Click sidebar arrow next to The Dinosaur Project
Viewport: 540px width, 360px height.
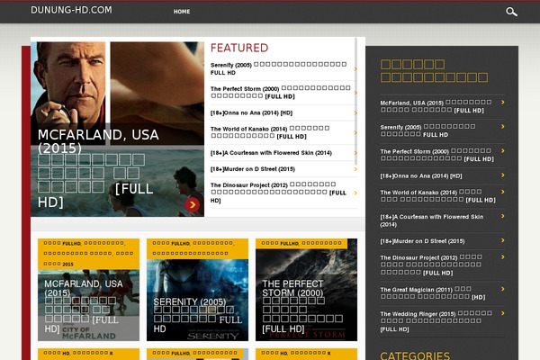(x=503, y=257)
